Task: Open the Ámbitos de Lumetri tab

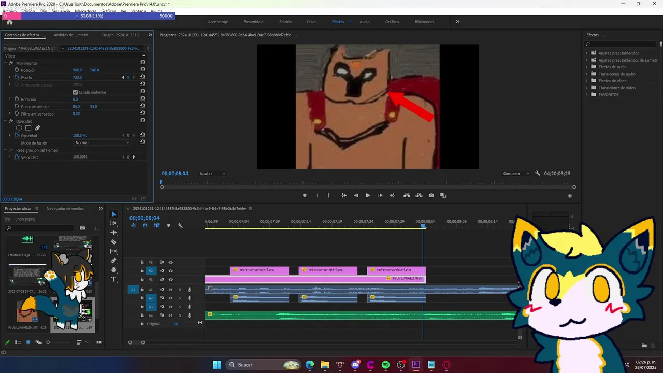Action: click(71, 35)
